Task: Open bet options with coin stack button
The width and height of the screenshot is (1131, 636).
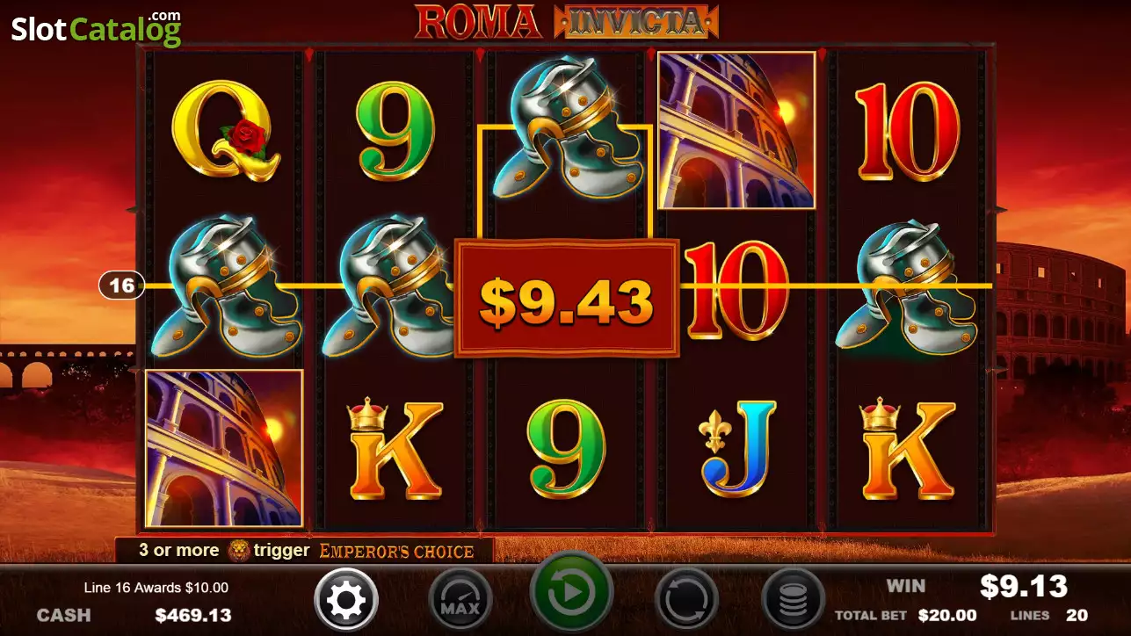Action: click(792, 601)
